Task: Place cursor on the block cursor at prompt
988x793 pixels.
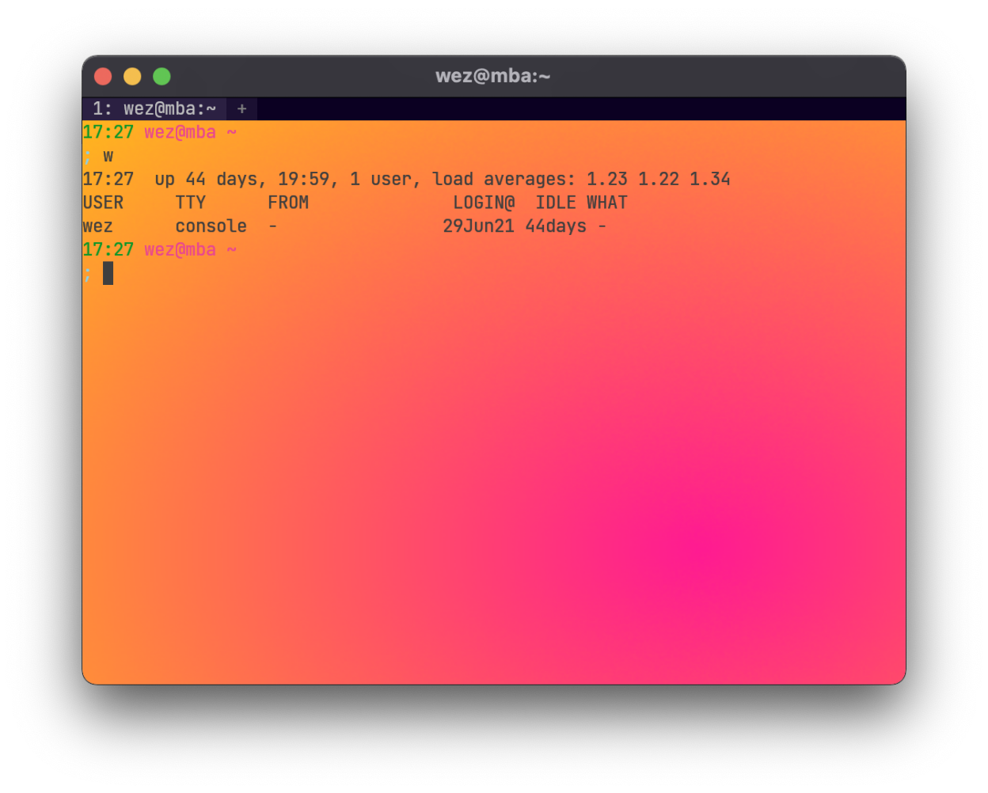Action: [108, 273]
